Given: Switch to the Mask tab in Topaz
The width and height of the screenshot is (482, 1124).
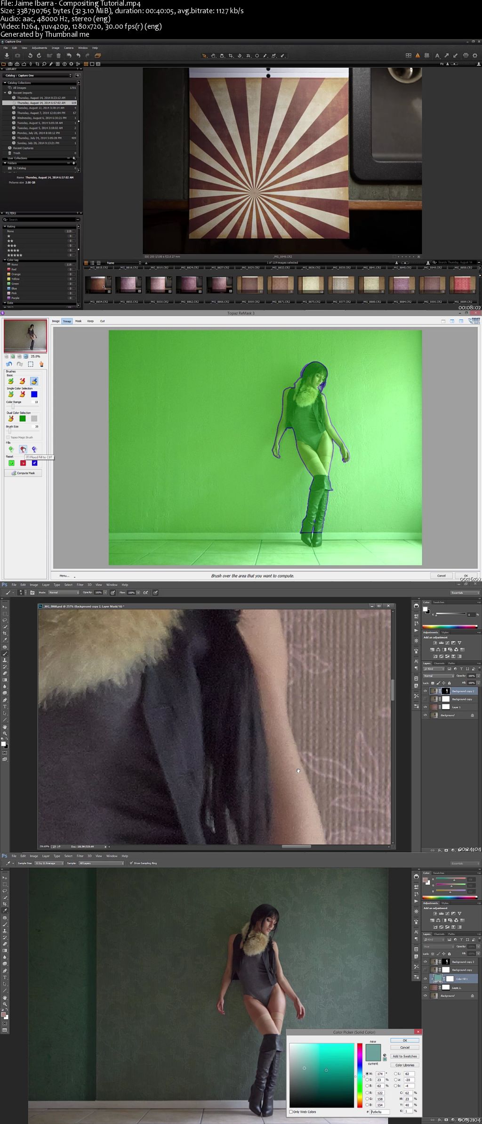Looking at the screenshot, I should pos(79,321).
